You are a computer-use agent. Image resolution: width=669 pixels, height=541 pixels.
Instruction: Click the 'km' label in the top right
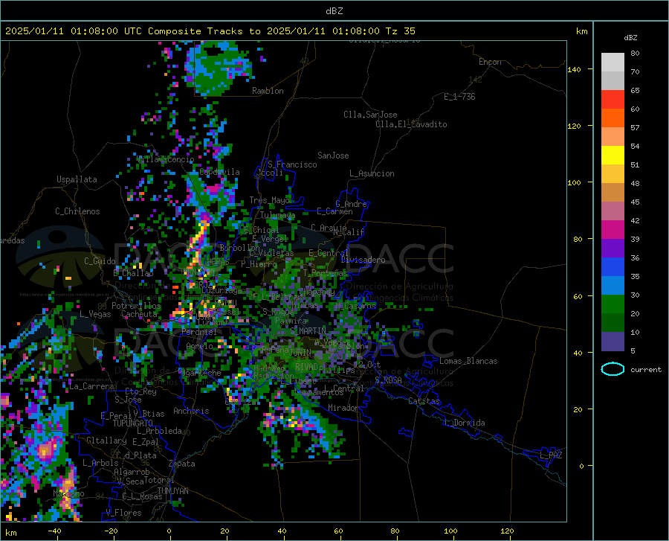(x=581, y=31)
